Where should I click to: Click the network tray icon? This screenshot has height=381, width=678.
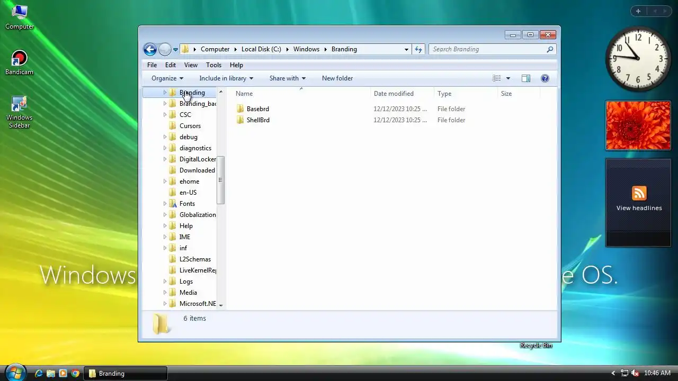624,373
